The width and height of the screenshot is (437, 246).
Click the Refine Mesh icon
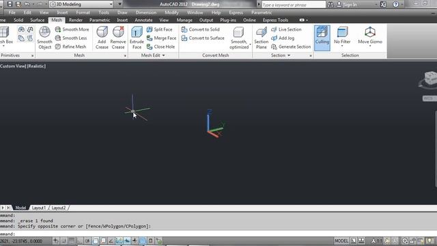pos(58,46)
